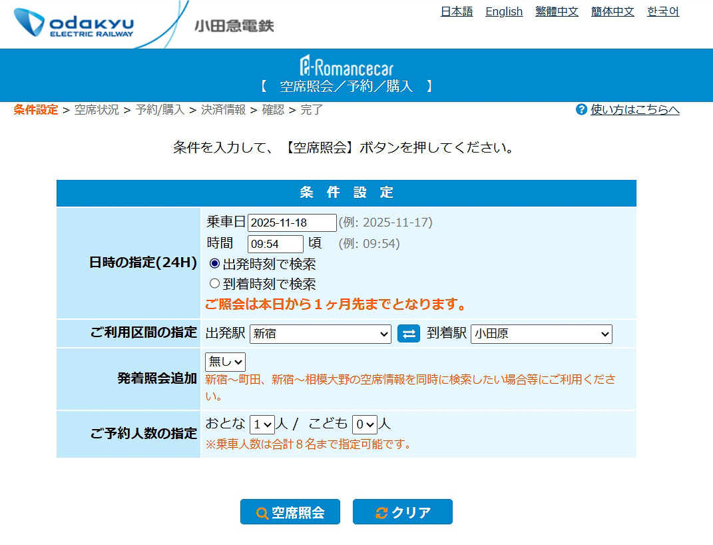The image size is (713, 545).
Task: Open the arrival station dropdown showing 小田原
Action: pyautogui.click(x=541, y=334)
